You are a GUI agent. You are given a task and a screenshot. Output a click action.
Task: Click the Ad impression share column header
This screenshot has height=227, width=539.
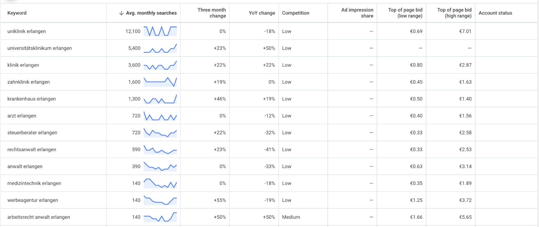tap(357, 13)
